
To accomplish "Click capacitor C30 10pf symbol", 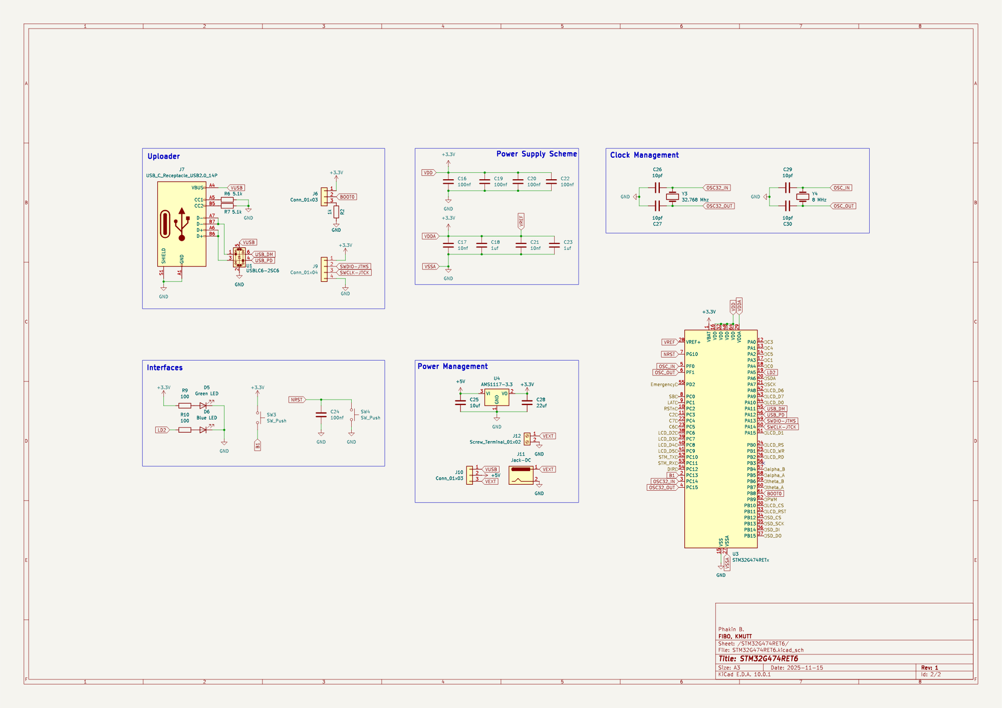I will [x=788, y=206].
